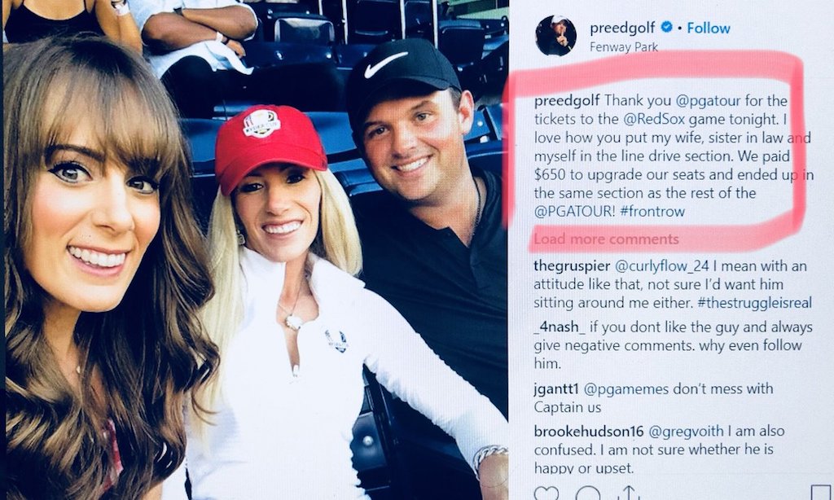View thegruspier commenter profile

573,266
